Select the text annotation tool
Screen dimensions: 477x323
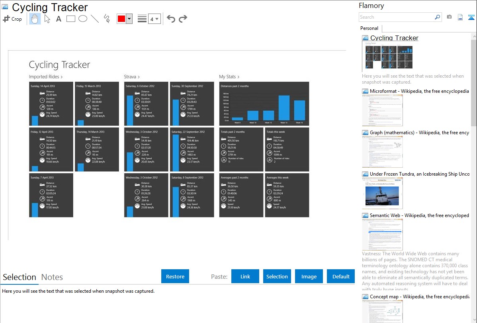(59, 19)
